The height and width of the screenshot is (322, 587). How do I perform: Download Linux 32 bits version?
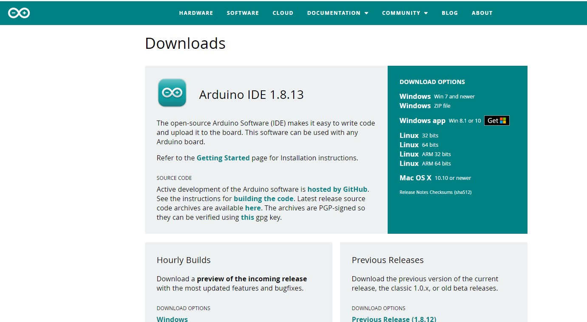pos(419,135)
